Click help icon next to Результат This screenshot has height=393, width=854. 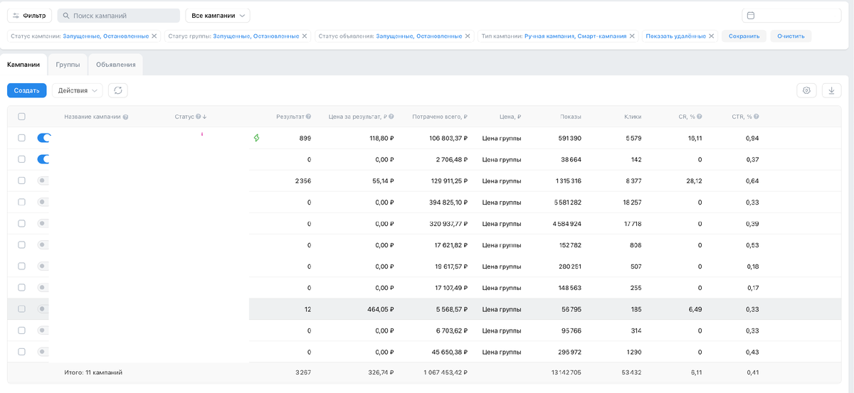coord(308,117)
